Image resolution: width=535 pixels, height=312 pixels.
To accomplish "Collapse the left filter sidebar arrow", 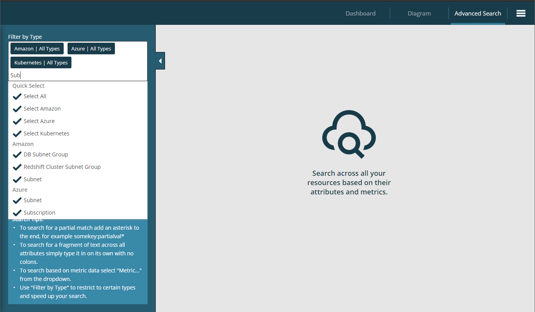I will (160, 61).
